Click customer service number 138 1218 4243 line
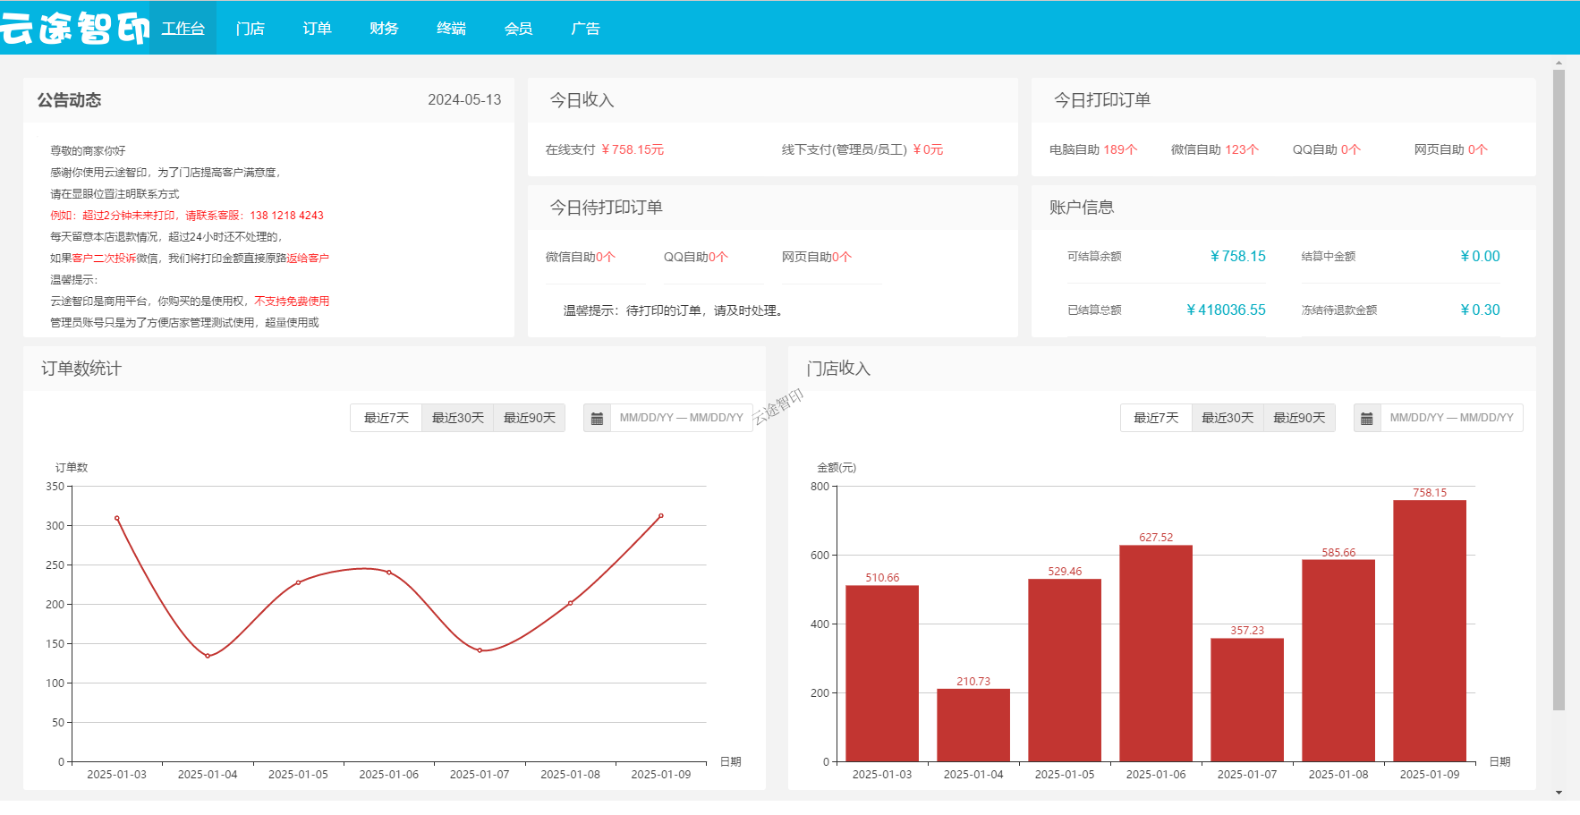 click(187, 216)
